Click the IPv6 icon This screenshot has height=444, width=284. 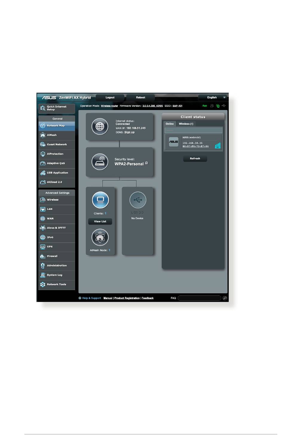43,237
